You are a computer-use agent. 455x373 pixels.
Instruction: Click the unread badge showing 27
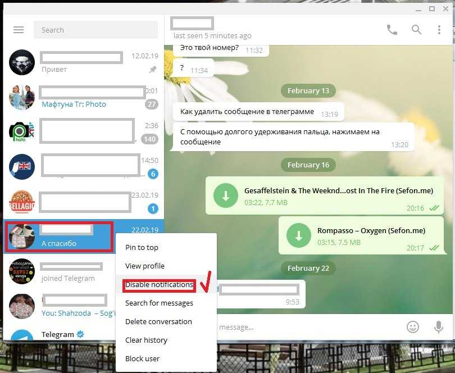click(x=152, y=104)
